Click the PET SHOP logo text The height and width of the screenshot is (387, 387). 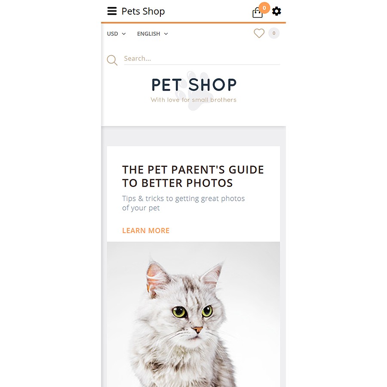194,85
